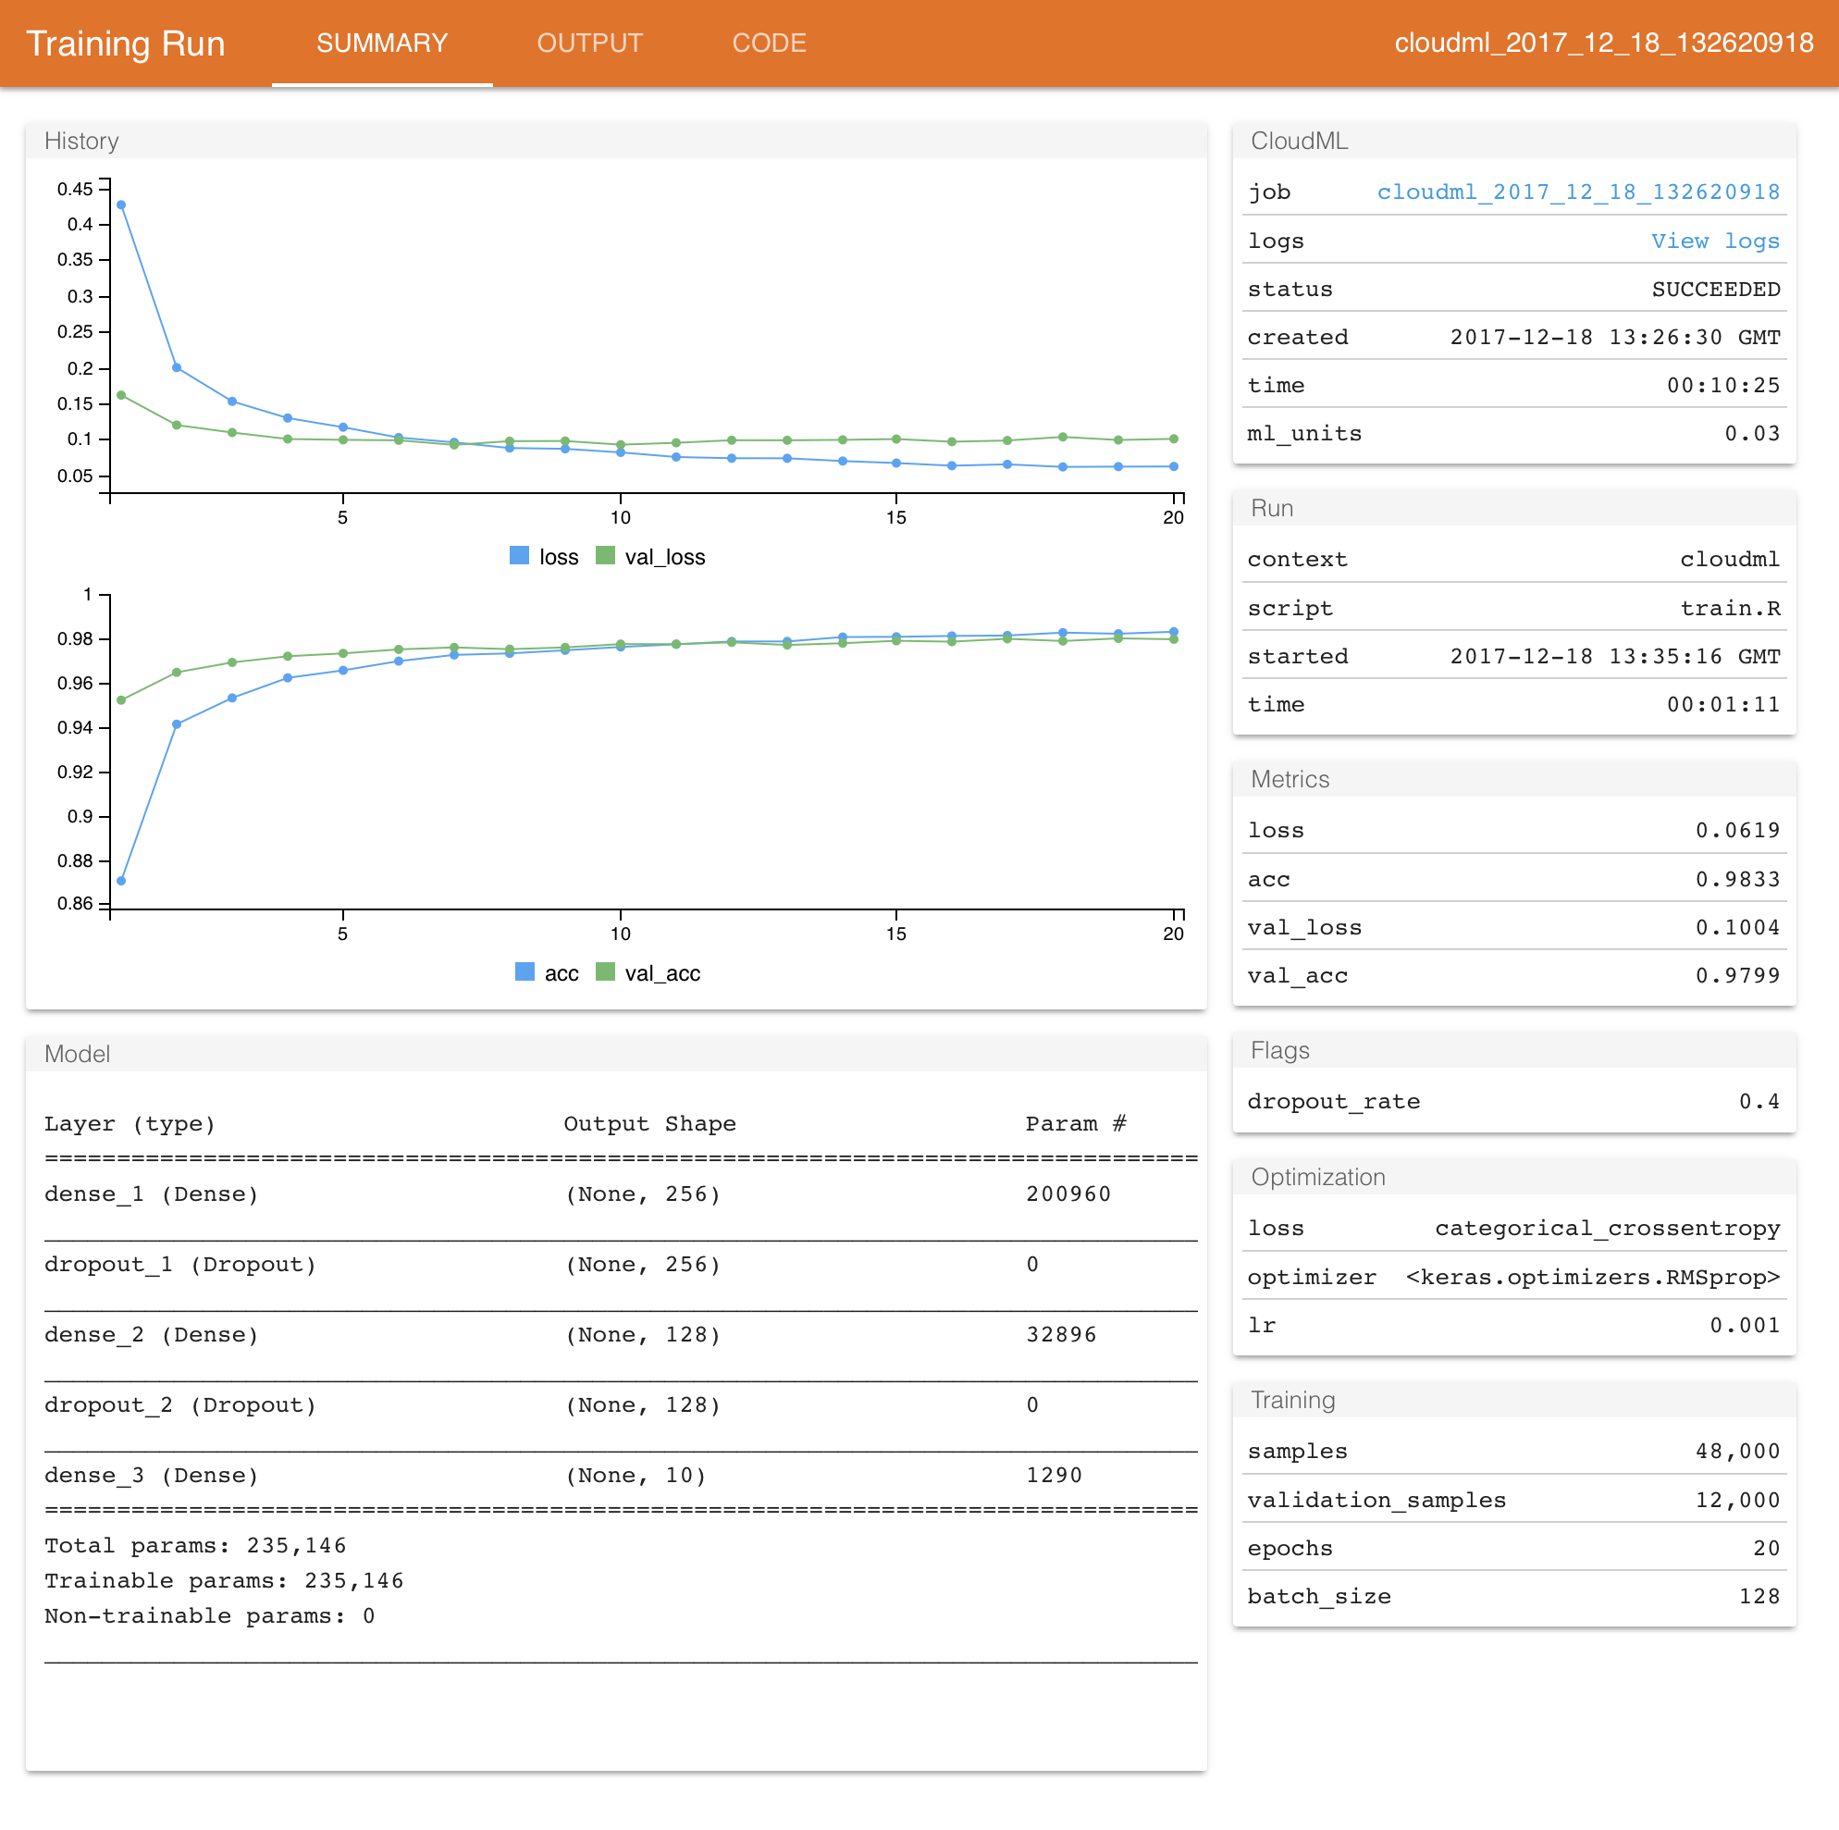
Task: Open the cloudml job link
Action: pos(1577,192)
